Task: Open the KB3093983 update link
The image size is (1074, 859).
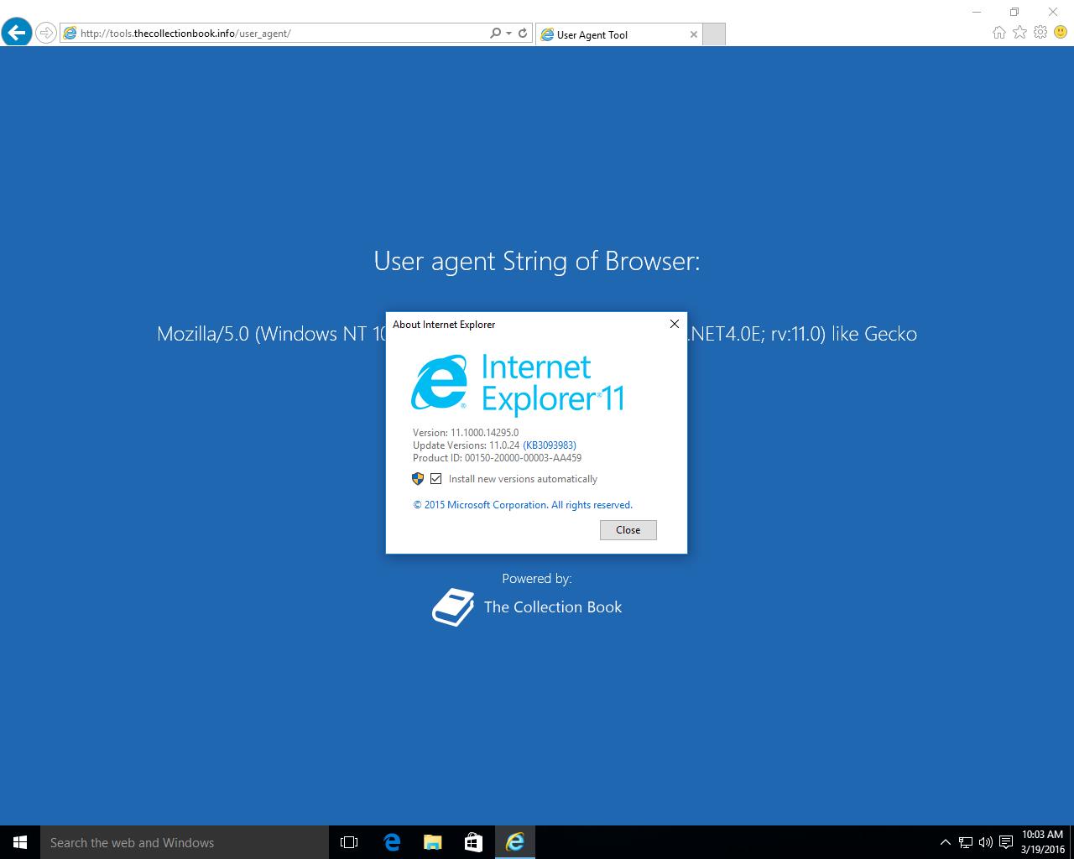Action: (x=550, y=445)
